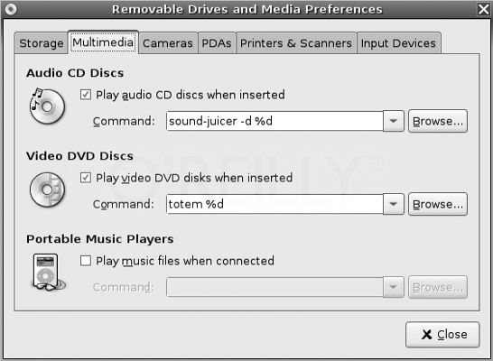Expand the video DVD command dropdown
493x361 pixels.
tap(394, 204)
